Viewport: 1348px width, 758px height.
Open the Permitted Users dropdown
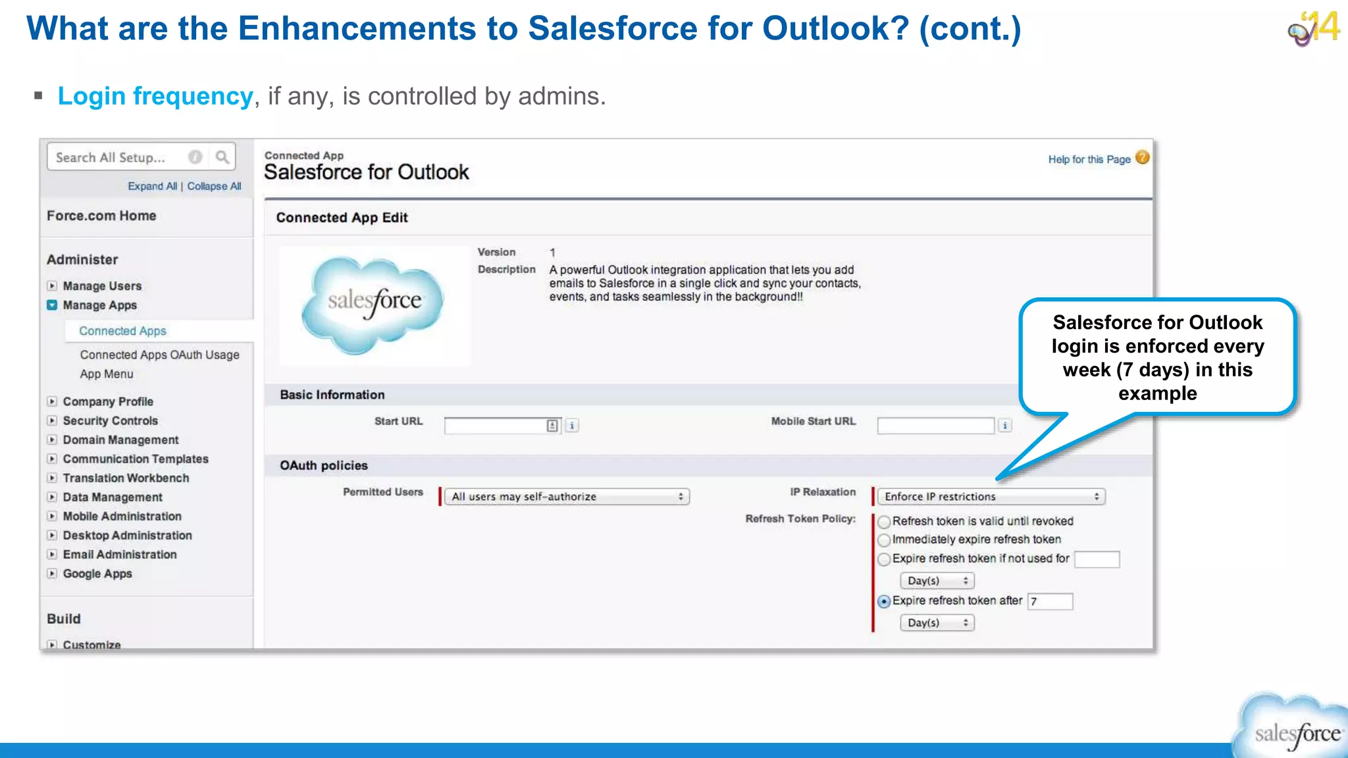tap(567, 497)
